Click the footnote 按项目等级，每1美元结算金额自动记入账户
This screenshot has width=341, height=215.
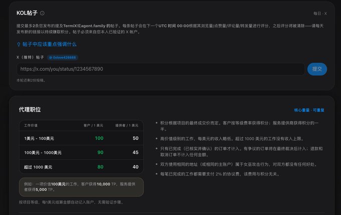point(71,202)
